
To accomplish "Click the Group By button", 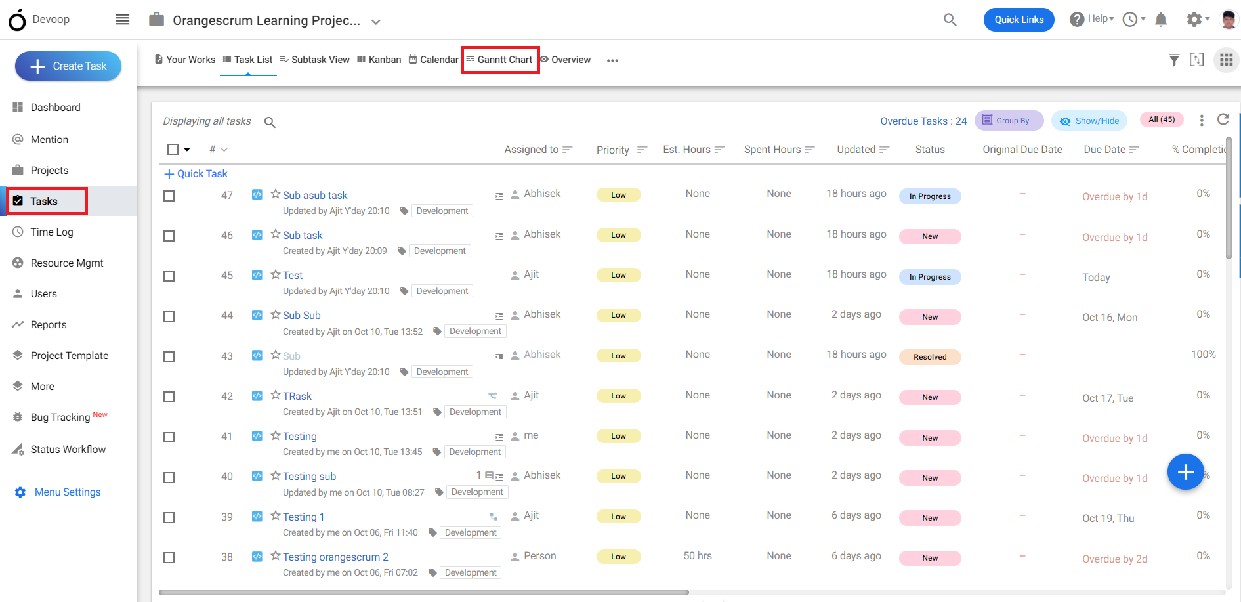I will coord(1009,121).
